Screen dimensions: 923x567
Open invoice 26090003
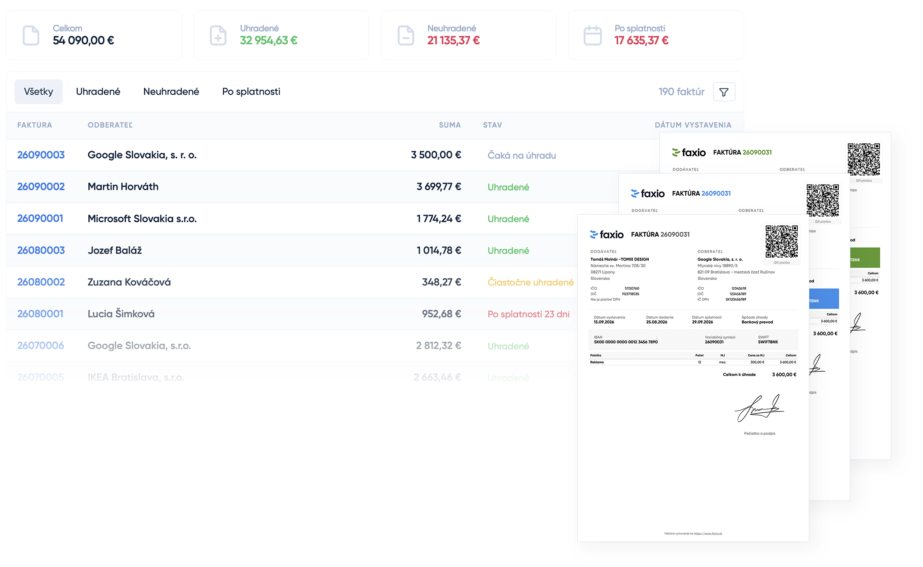tap(41, 155)
